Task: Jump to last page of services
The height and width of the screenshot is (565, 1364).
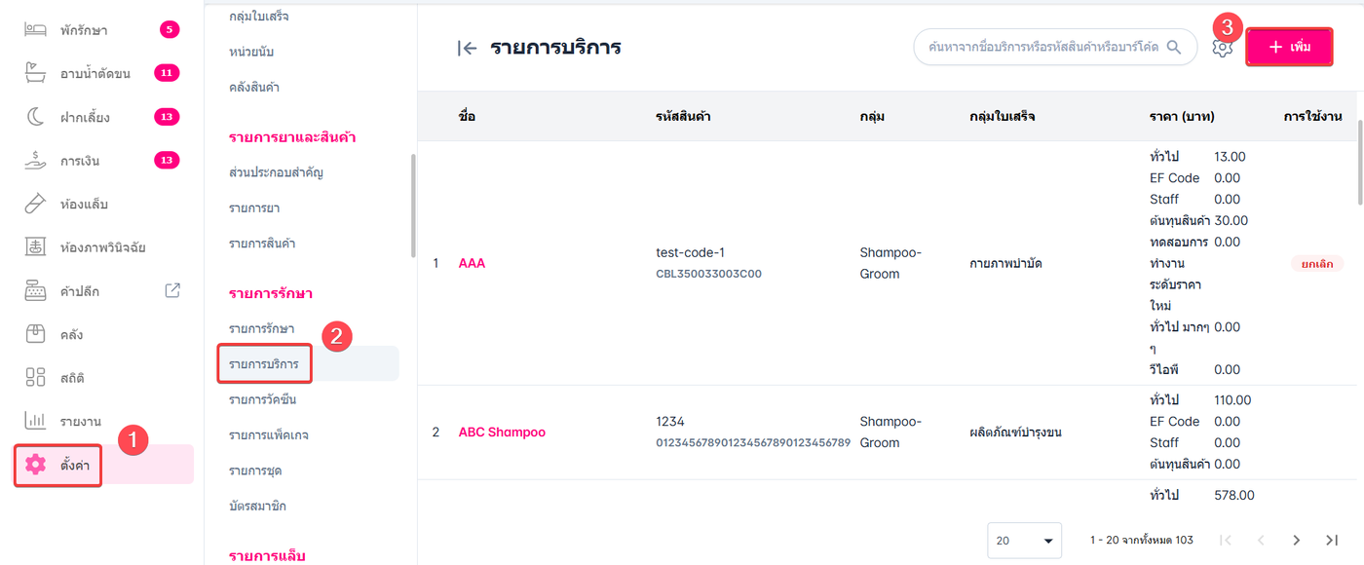Action: pyautogui.click(x=1332, y=540)
